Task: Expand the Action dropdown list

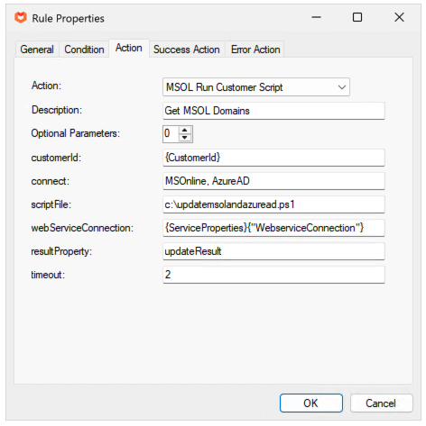Action: coord(342,87)
